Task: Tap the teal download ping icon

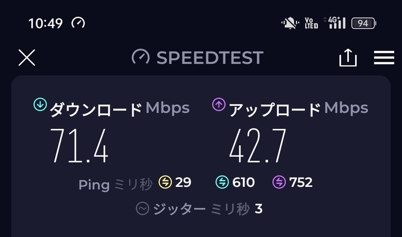Action: pos(222,182)
